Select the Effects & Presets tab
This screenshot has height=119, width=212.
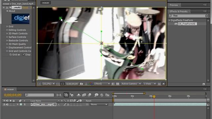179,12
